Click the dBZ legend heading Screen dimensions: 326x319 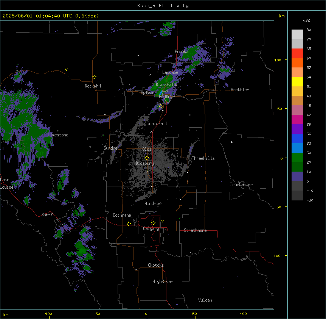coord(306,20)
